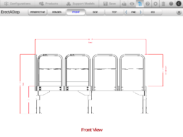Click the gray circle record icon
Screen dimensions: 183x137
[x=171, y=4]
